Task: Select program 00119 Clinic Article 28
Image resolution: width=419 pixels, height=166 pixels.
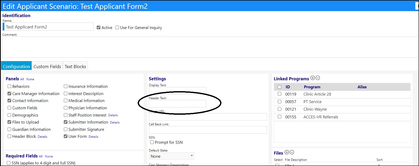Action: point(280,94)
